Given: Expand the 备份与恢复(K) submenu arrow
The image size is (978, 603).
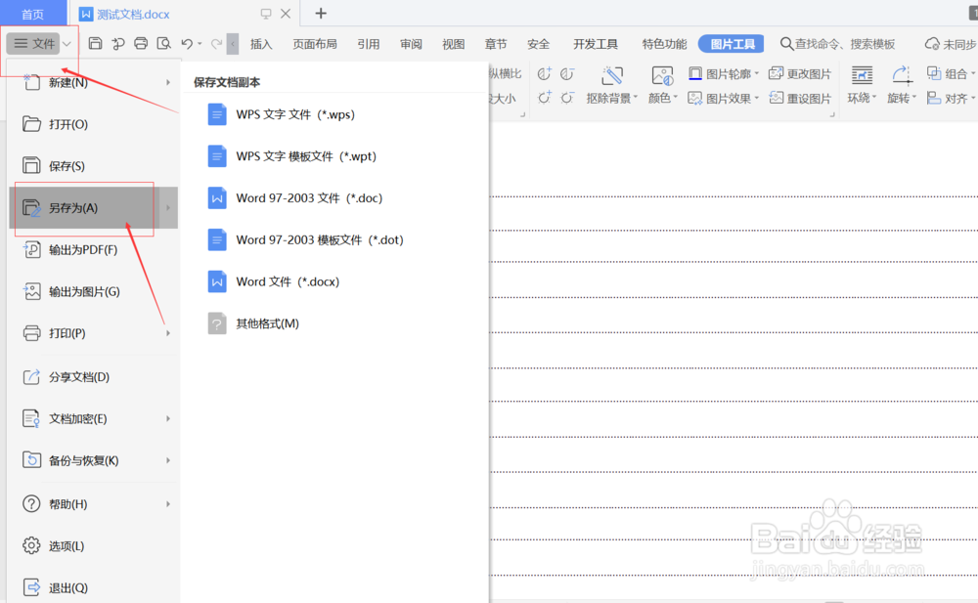Looking at the screenshot, I should click(168, 460).
